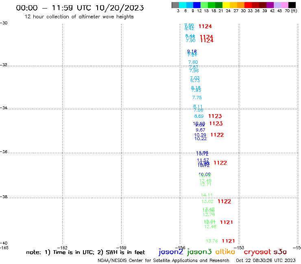
Task: Select the black swatch ending the legend
Action: click(x=292, y=5)
